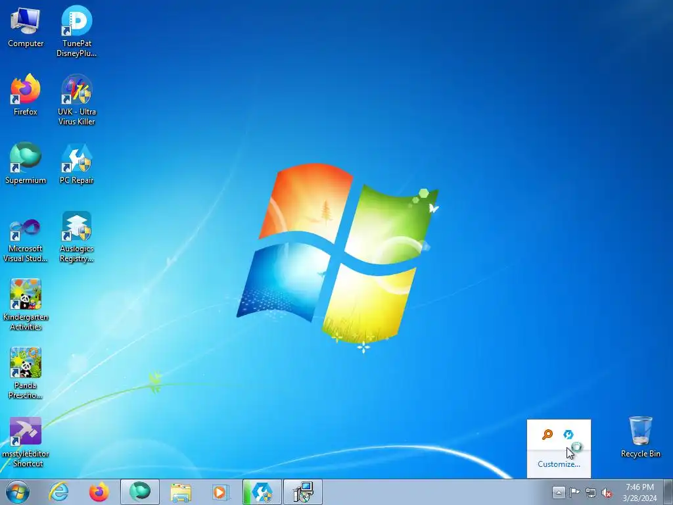Screen dimensions: 673x505
Task: Select the Supermium desktop shortcut
Action: (x=26, y=163)
